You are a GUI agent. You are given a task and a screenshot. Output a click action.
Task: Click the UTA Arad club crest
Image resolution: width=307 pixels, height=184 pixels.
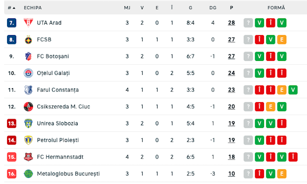pos(29,23)
